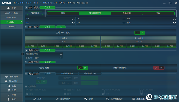Increase TDC value with up arrow
The height and width of the screenshot is (102, 179).
click(124, 19)
